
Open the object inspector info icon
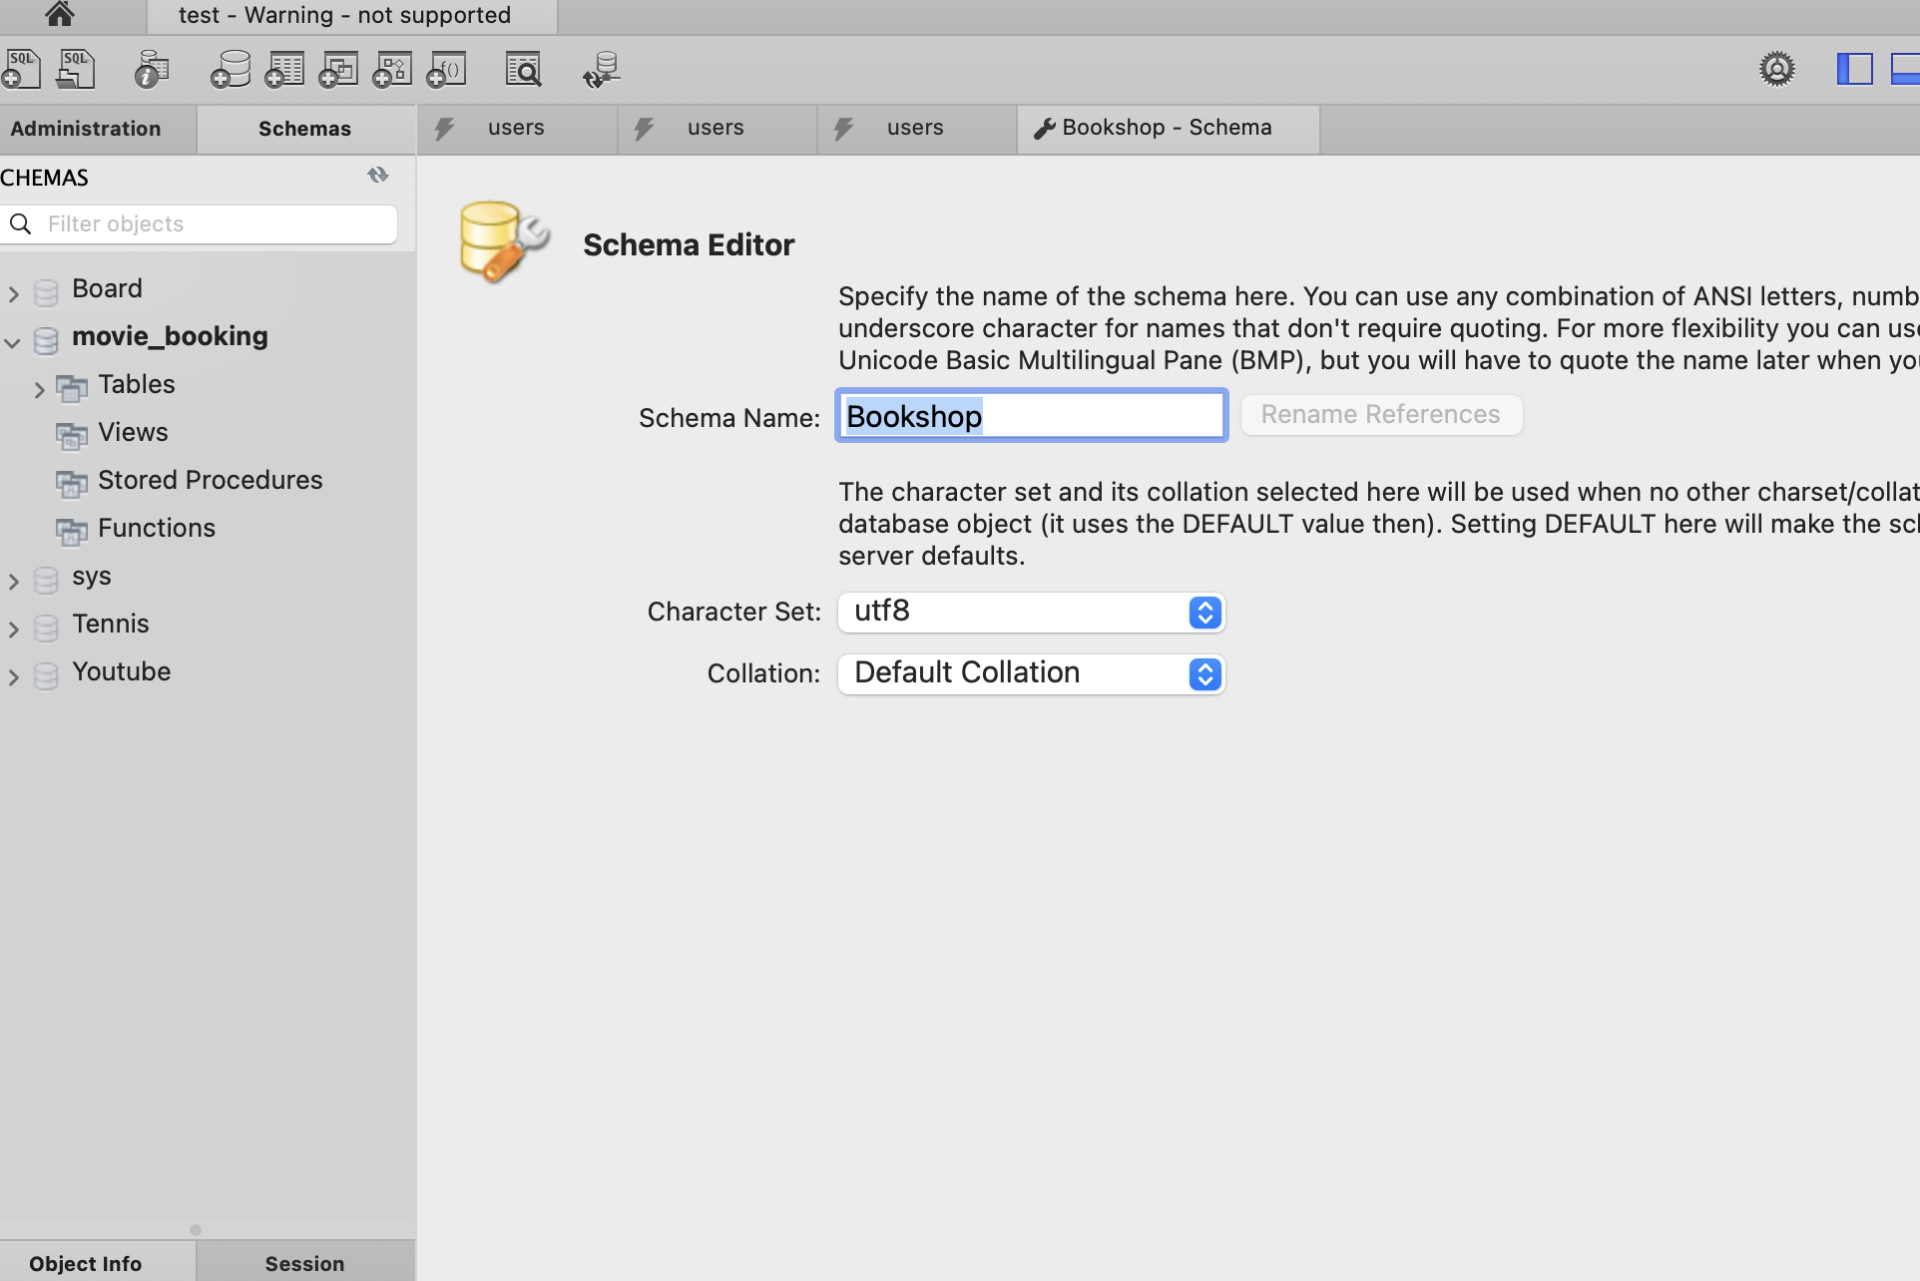(x=152, y=69)
